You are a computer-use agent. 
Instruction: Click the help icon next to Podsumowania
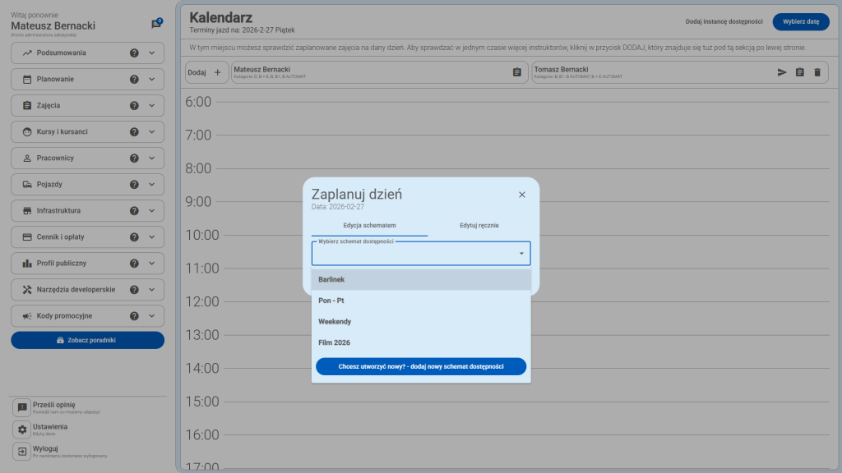134,53
